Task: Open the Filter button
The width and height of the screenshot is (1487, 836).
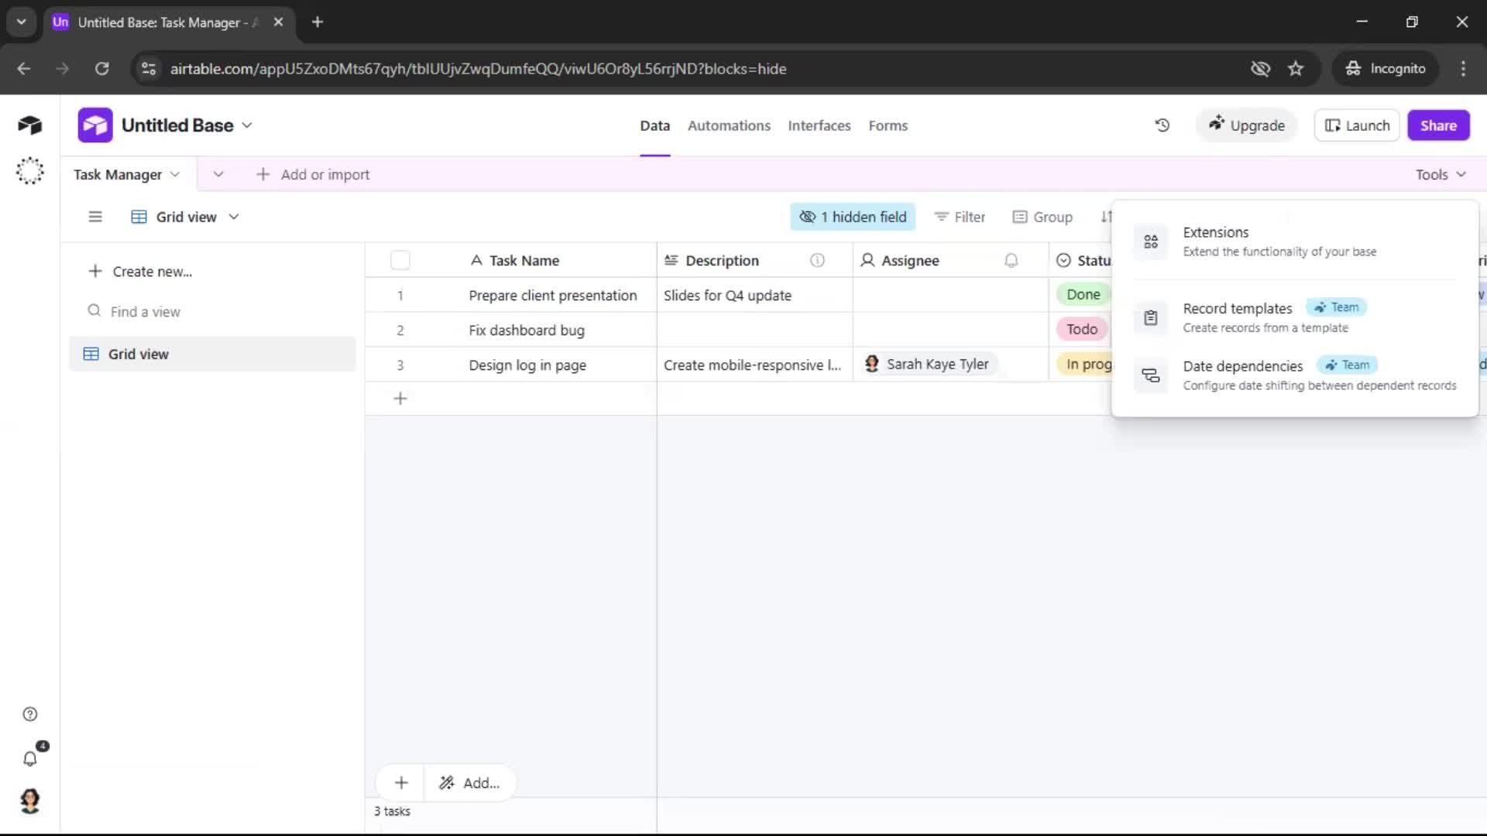Action: (x=960, y=217)
